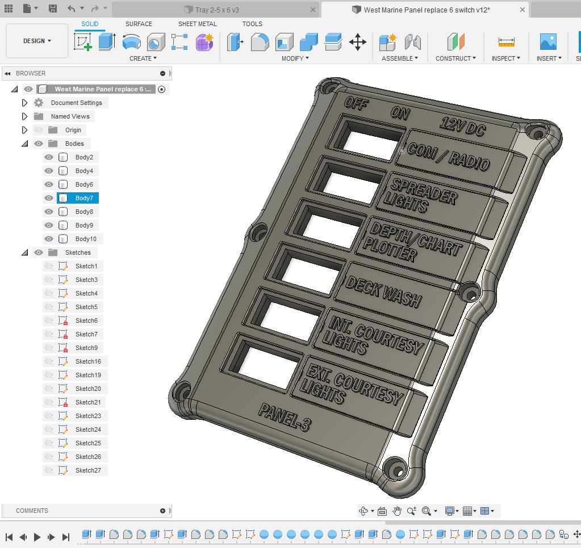The width and height of the screenshot is (581, 548).
Task: Show Sketch16 visibility
Action: tap(48, 361)
